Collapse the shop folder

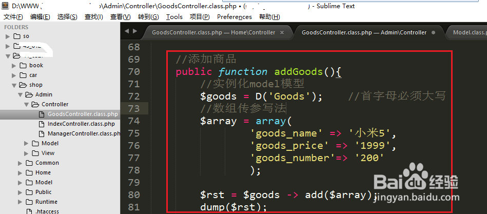click(14, 85)
